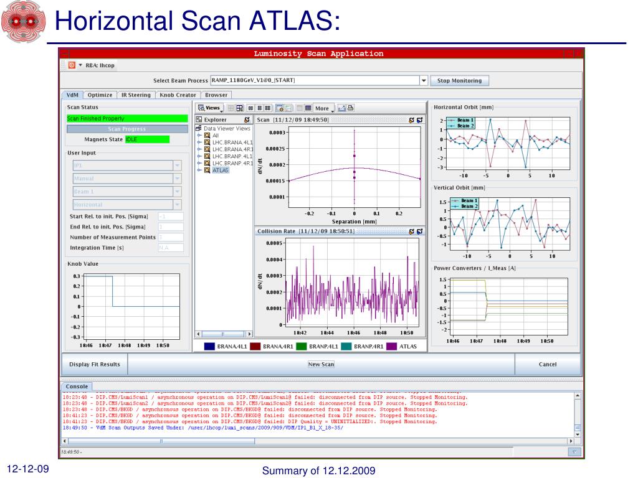Switch to the VdM tab
The image size is (638, 478).
[x=72, y=95]
